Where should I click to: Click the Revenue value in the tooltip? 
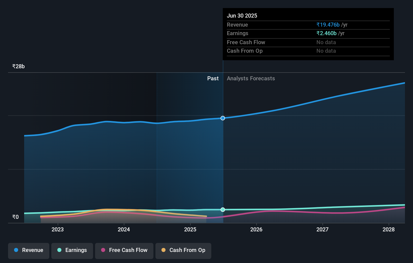327,25
